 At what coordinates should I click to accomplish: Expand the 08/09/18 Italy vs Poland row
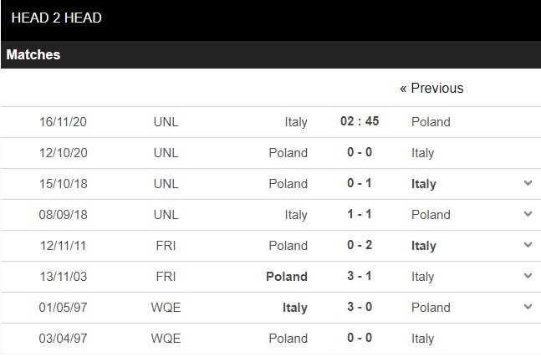coord(528,214)
